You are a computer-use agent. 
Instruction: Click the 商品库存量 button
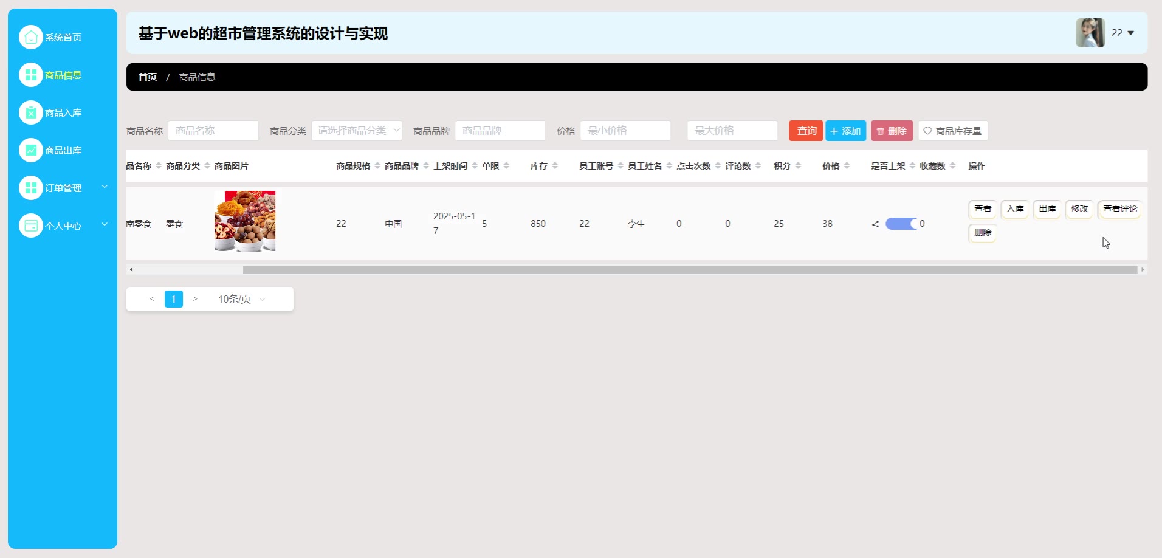(x=953, y=131)
